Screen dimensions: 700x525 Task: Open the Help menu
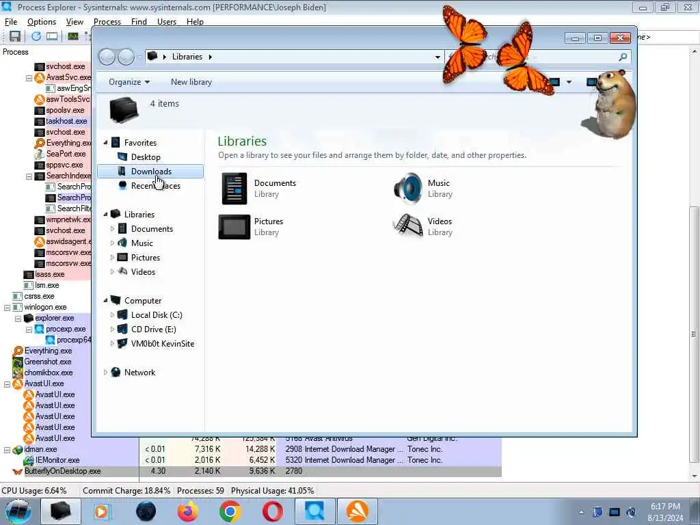tap(195, 22)
